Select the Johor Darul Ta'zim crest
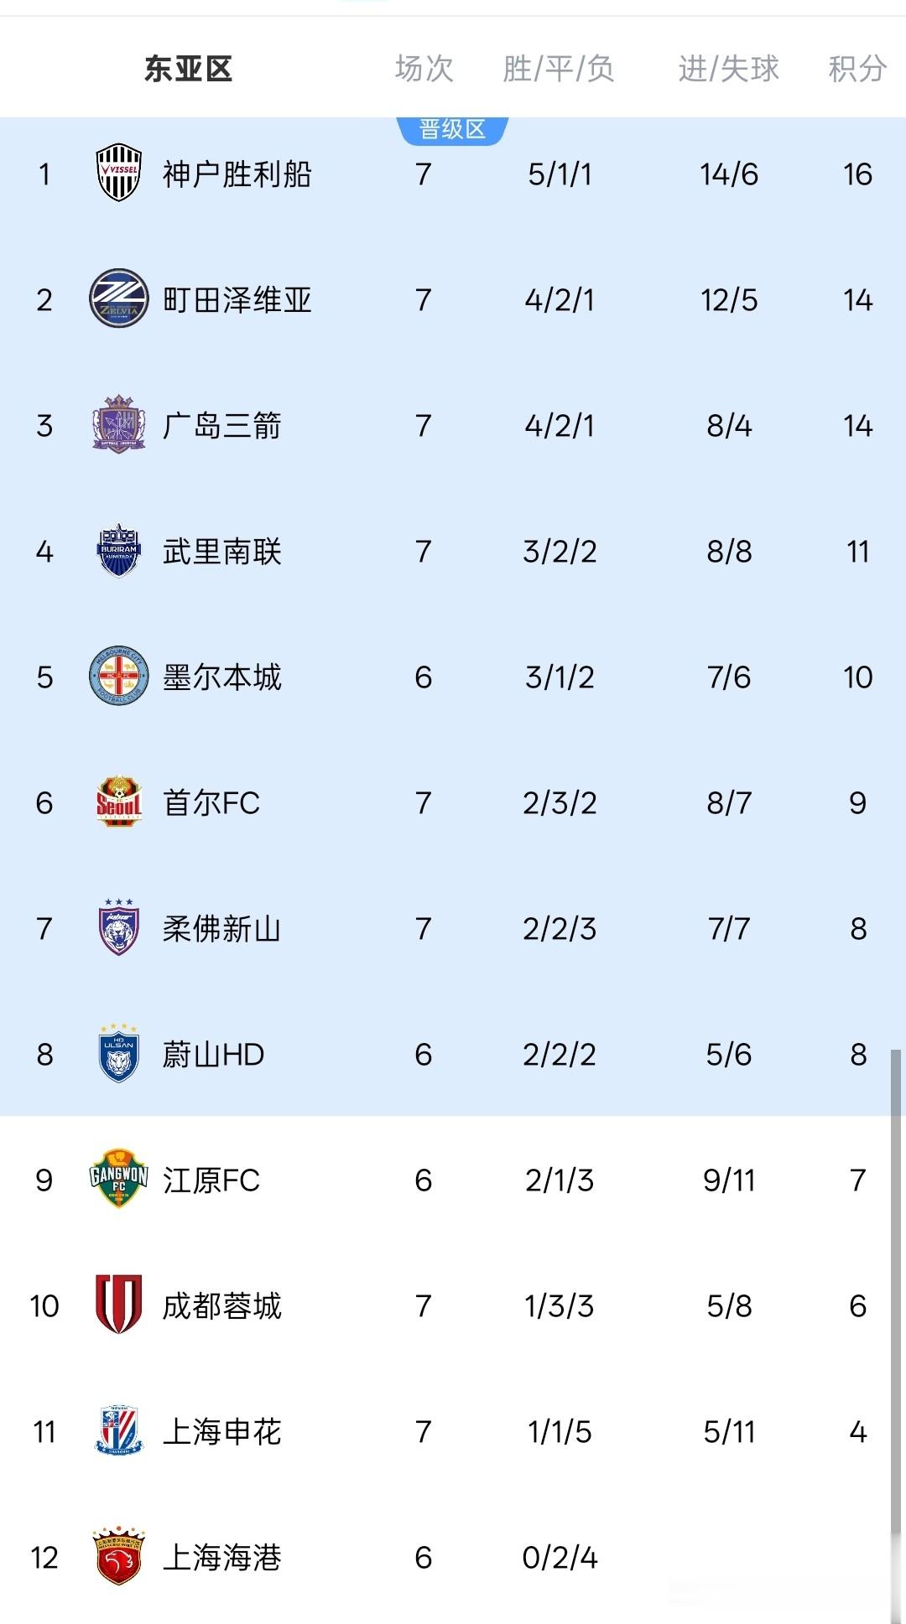Viewport: 906px width, 1624px height. [x=118, y=928]
